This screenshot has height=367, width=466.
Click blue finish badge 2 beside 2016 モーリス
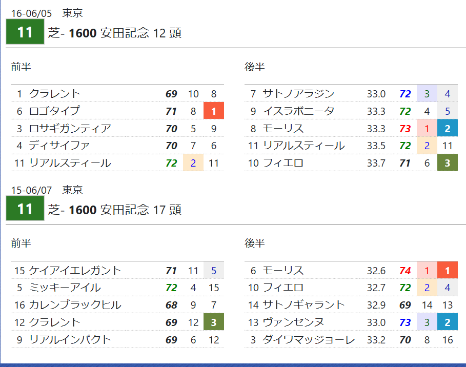[447, 128]
